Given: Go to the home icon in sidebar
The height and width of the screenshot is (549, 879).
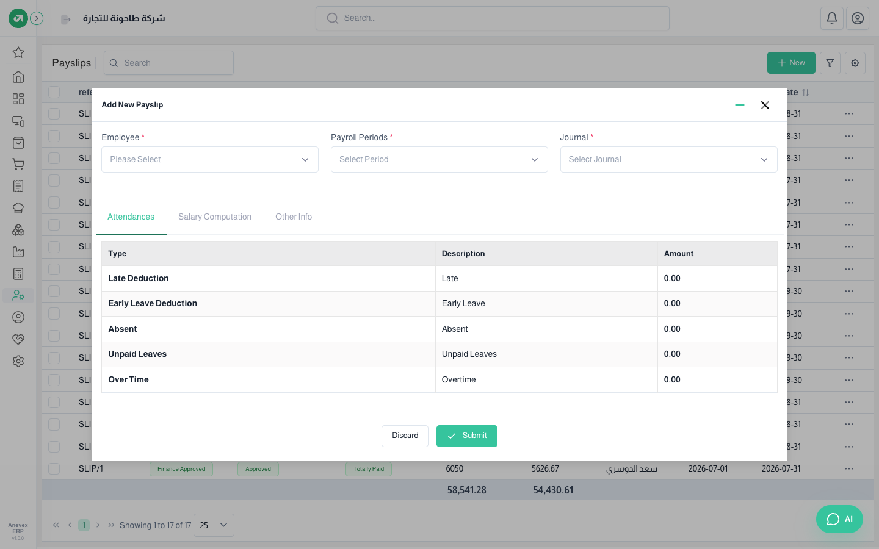Looking at the screenshot, I should coord(18,77).
